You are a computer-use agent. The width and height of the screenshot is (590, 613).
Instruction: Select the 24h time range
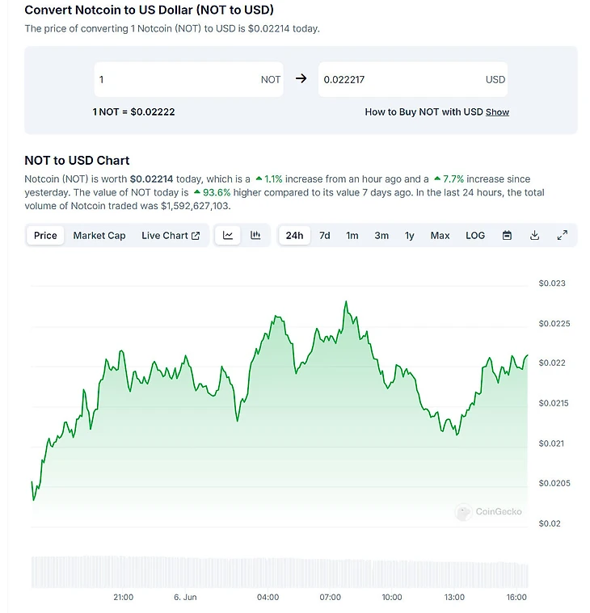click(x=294, y=235)
